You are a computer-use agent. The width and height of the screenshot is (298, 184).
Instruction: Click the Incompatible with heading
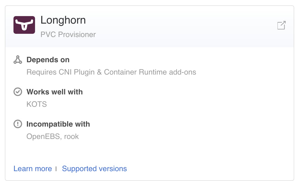58,124
